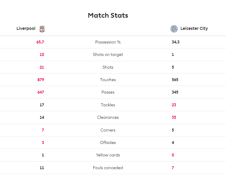Click the Possession % stat label
This screenshot has width=226, height=179.
point(108,42)
